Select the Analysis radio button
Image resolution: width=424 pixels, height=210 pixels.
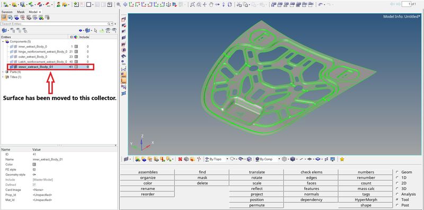(397, 194)
